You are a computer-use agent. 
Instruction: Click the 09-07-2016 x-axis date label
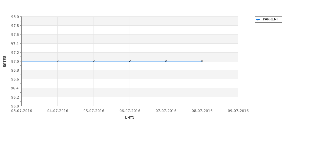tap(238, 111)
